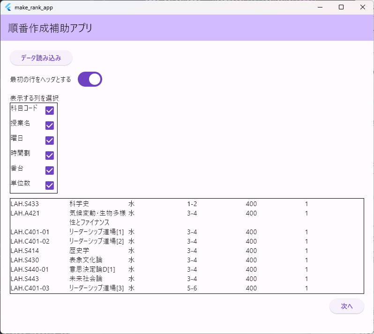This screenshot has height=334, width=374.
Task: Uncheck the 曜日 column checkbox
Action: (50, 141)
